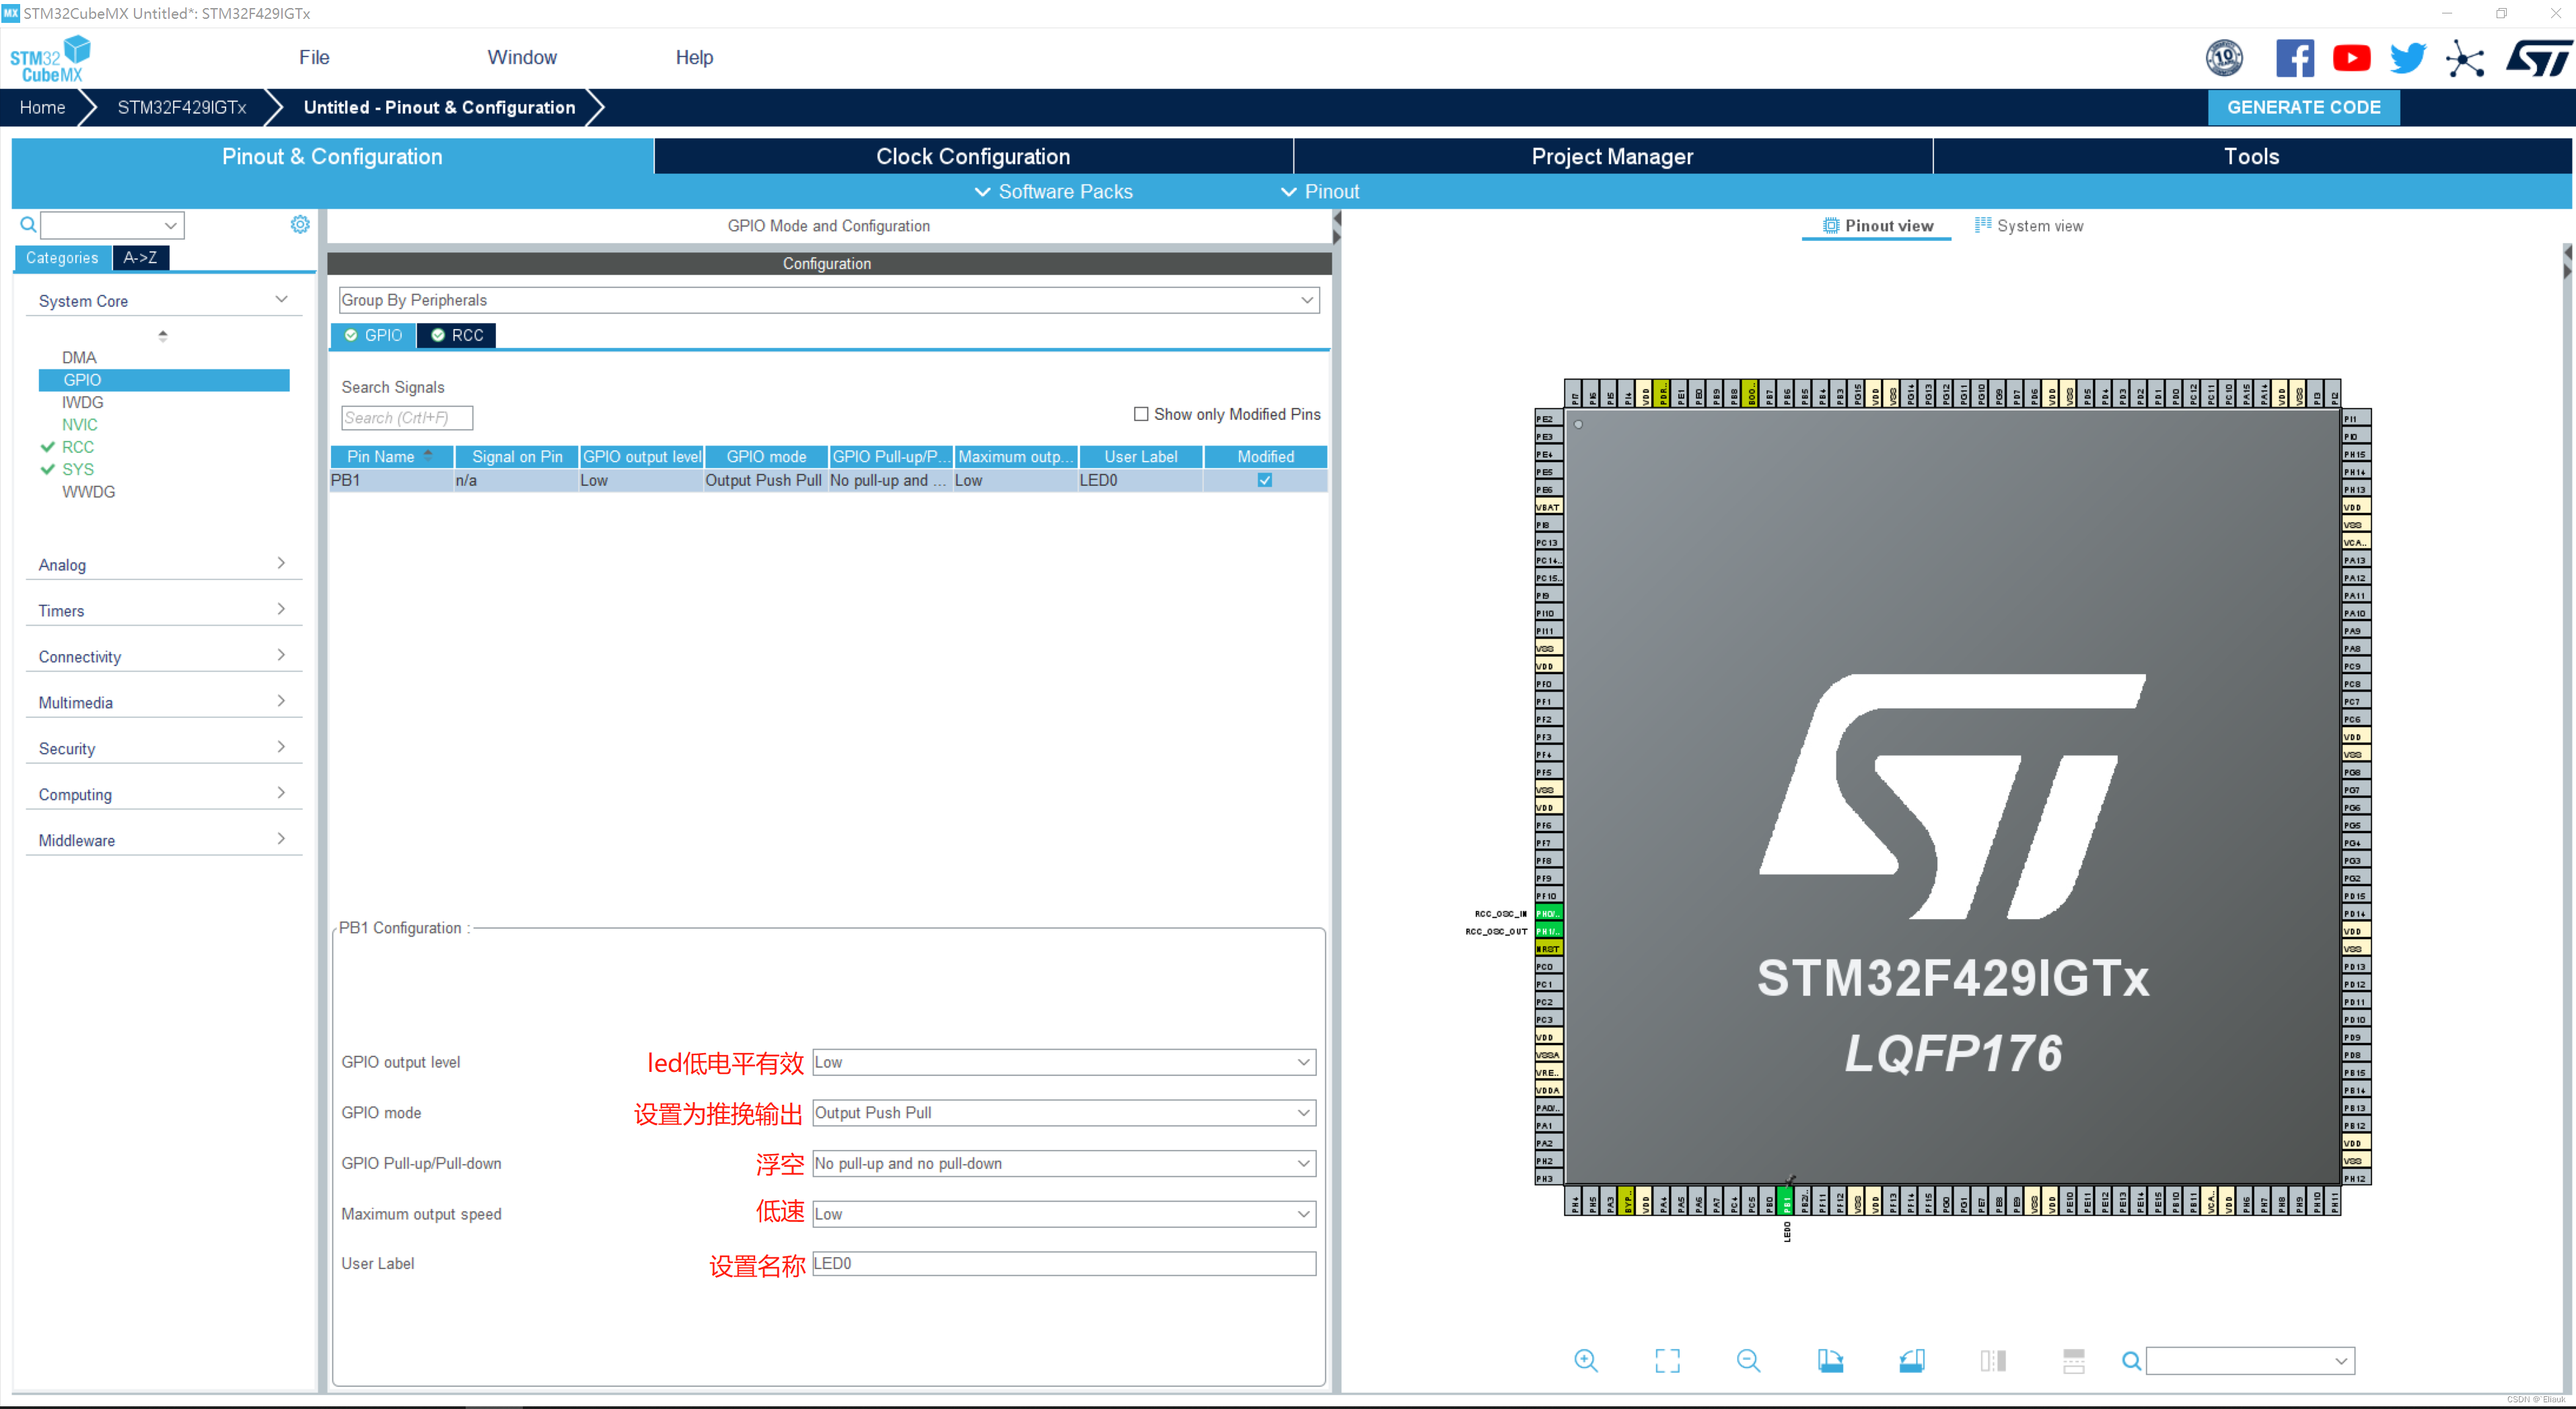Zoom in on the chip pinout
Viewport: 2576px width, 1409px height.
coord(1586,1360)
